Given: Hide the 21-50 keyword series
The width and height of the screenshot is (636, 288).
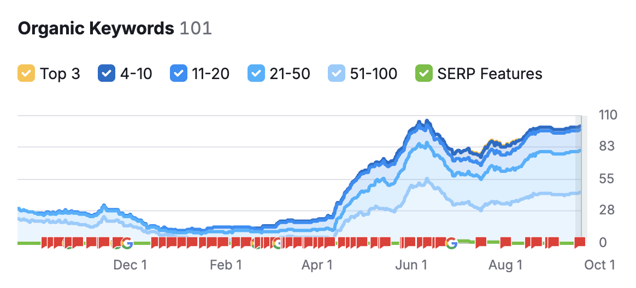Looking at the screenshot, I should click(x=255, y=73).
